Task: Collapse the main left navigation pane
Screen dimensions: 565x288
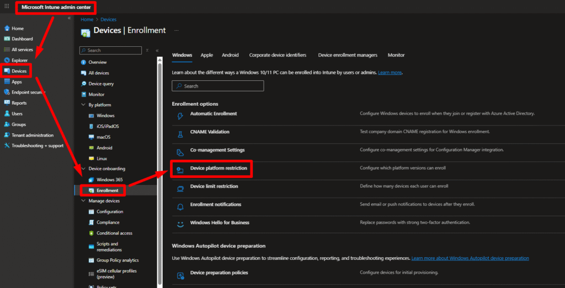Action: (x=69, y=18)
